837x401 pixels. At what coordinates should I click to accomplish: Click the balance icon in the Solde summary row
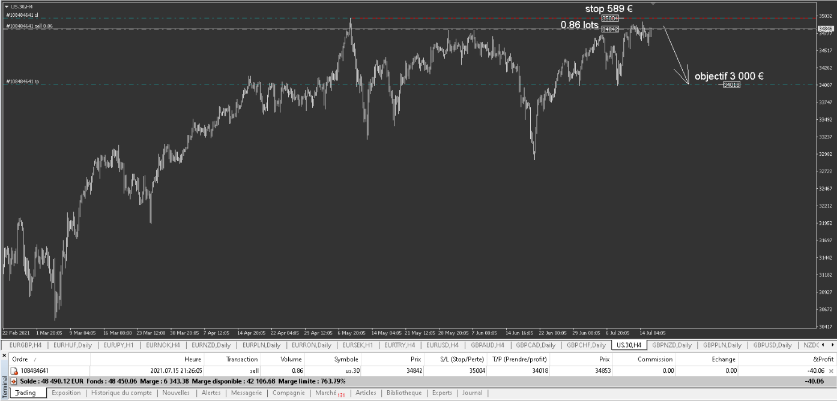coord(14,381)
